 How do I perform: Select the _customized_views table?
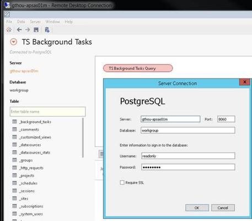tap(35, 137)
